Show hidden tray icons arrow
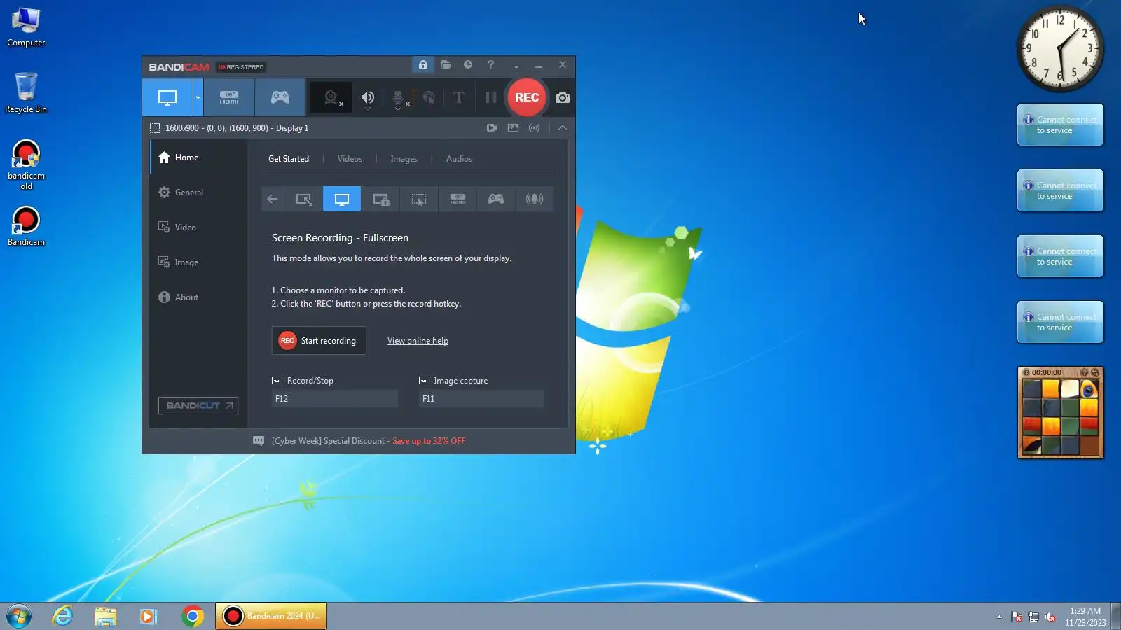 (x=999, y=617)
